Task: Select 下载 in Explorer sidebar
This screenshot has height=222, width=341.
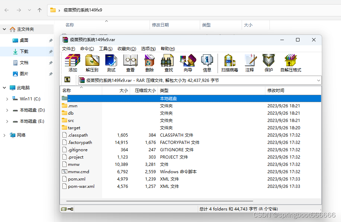Action: pyautogui.click(x=27, y=52)
